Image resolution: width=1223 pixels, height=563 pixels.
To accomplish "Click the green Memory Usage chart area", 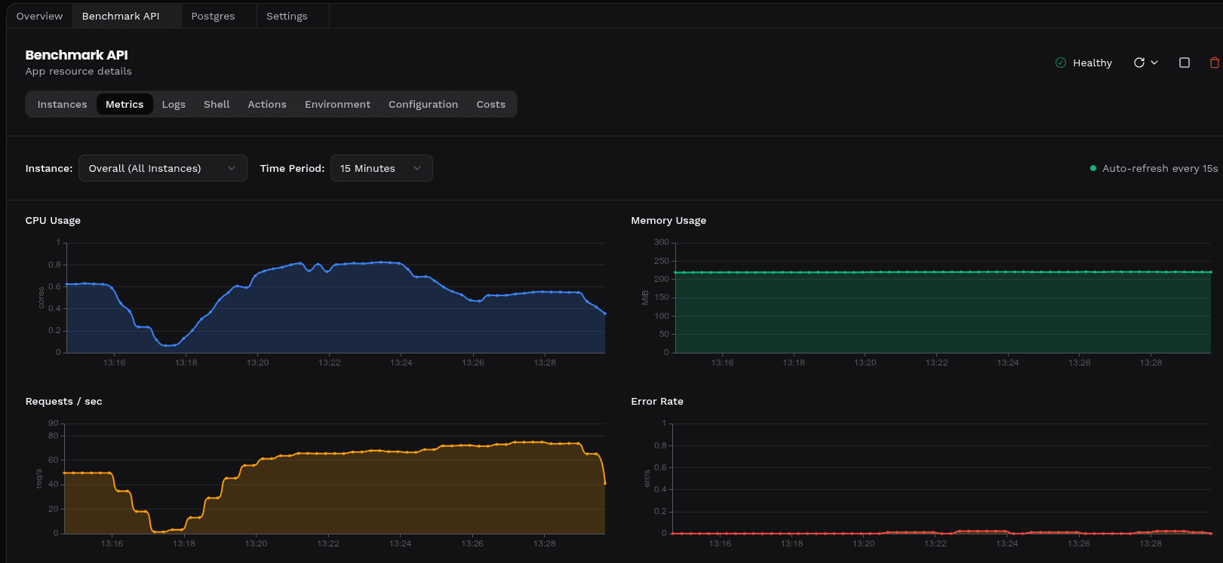I will click(943, 313).
